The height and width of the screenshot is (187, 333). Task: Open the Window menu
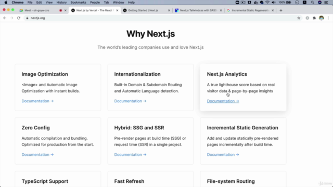tap(118, 2)
